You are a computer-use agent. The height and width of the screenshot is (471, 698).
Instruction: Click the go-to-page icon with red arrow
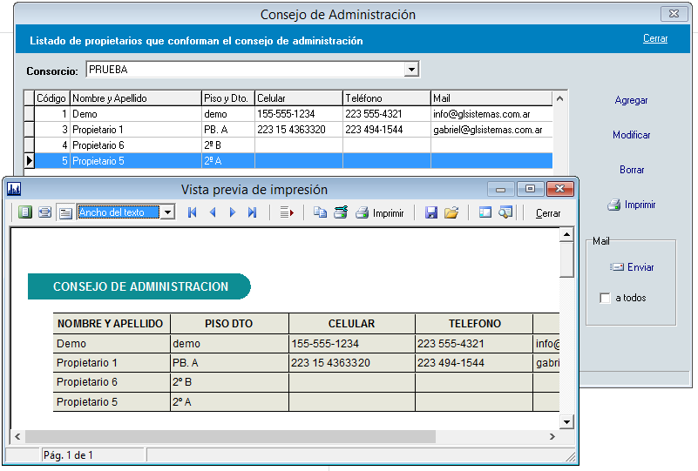tap(287, 212)
